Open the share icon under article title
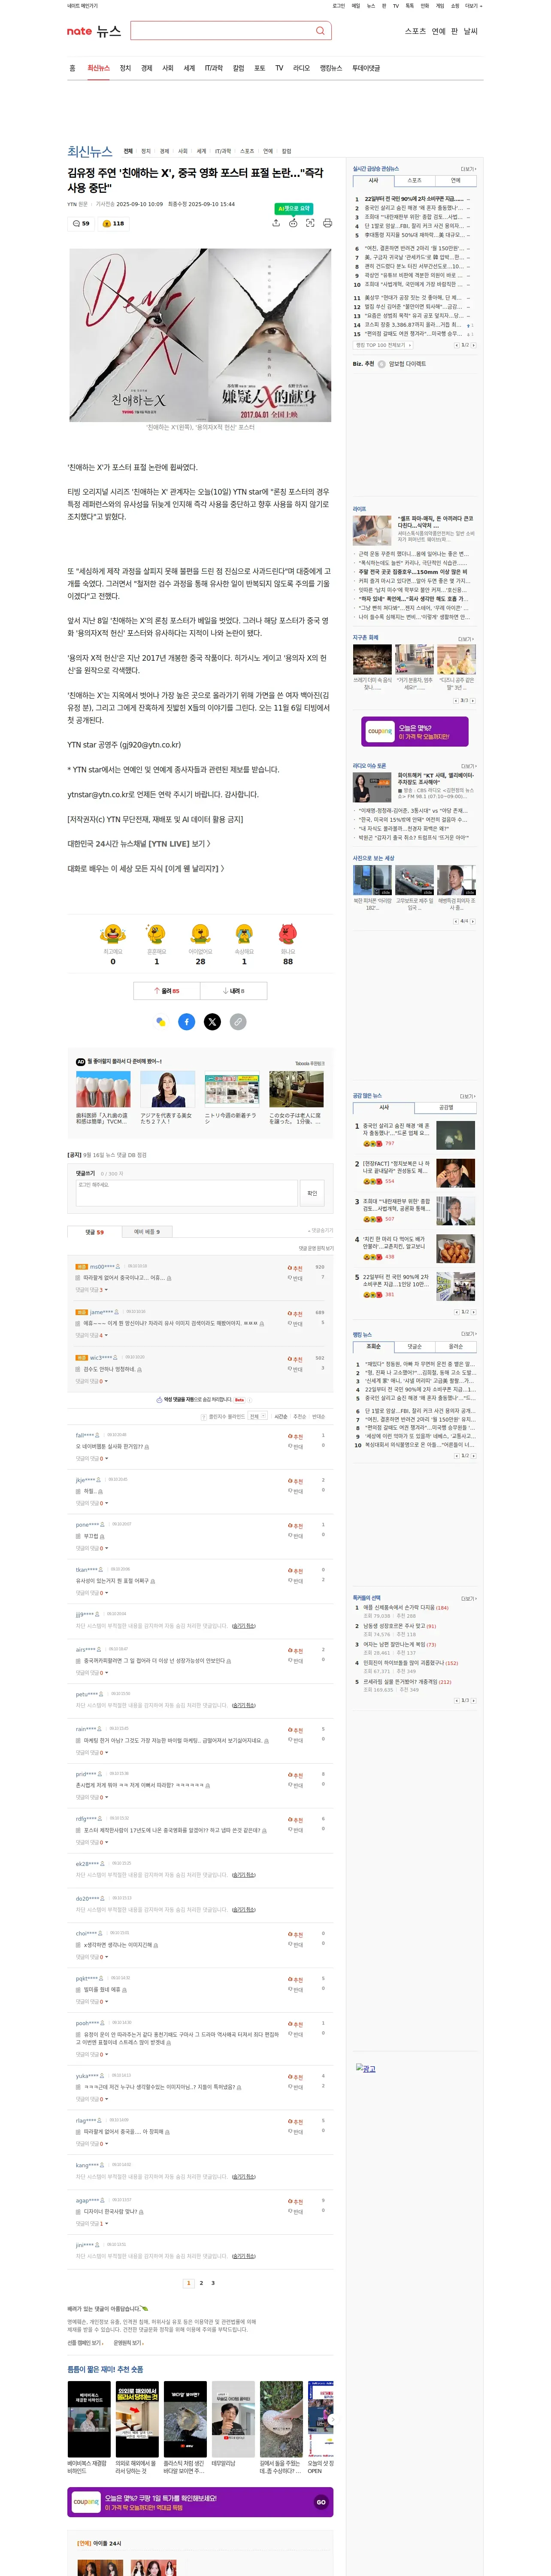This screenshot has width=551, height=2576. tap(276, 223)
